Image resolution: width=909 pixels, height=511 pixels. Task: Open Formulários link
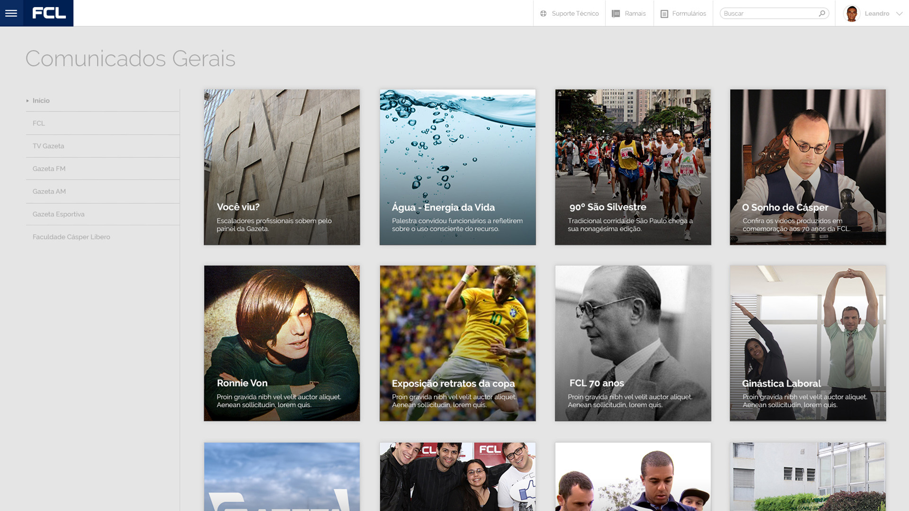(x=689, y=14)
